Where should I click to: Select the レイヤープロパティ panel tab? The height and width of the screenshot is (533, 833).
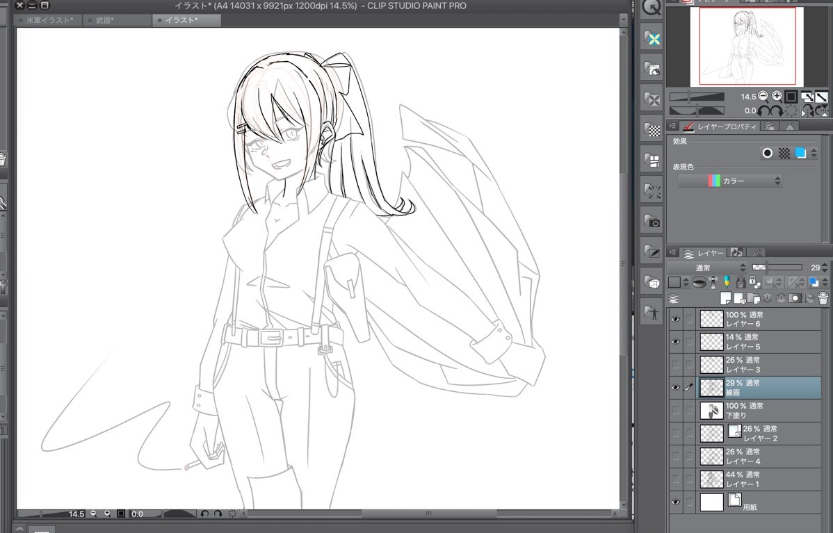pyautogui.click(x=719, y=126)
